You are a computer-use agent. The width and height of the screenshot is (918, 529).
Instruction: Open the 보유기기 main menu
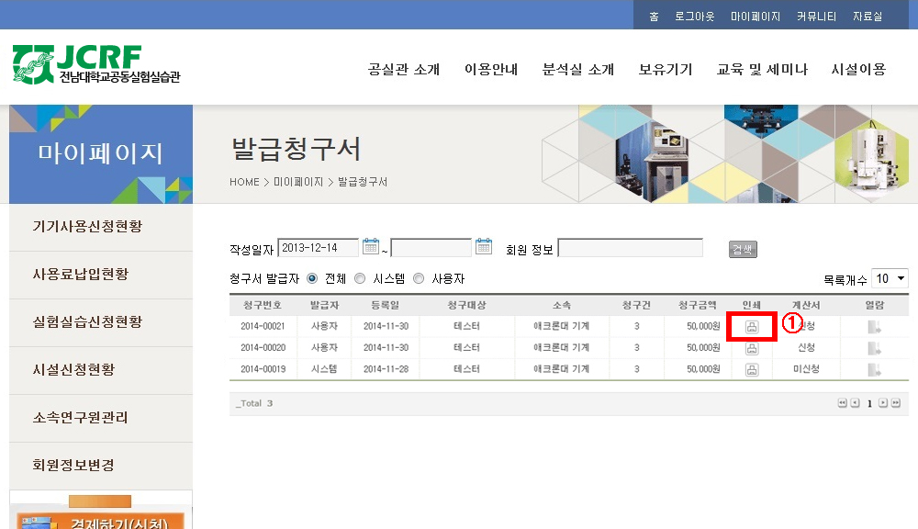pyautogui.click(x=666, y=70)
